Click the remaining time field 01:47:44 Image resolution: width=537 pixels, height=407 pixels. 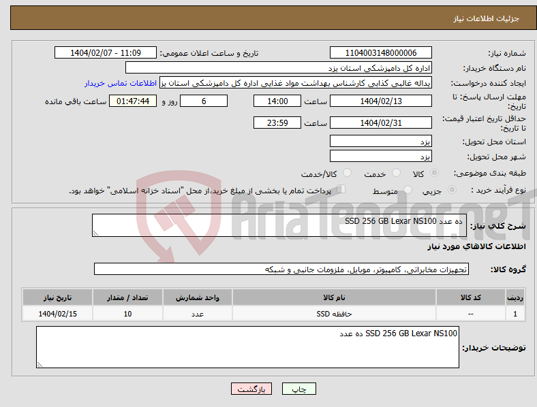tap(133, 101)
